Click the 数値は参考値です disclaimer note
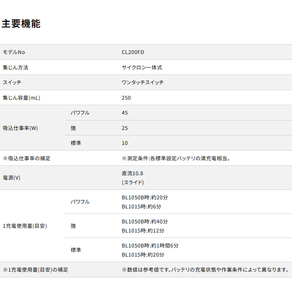 point(205,270)
